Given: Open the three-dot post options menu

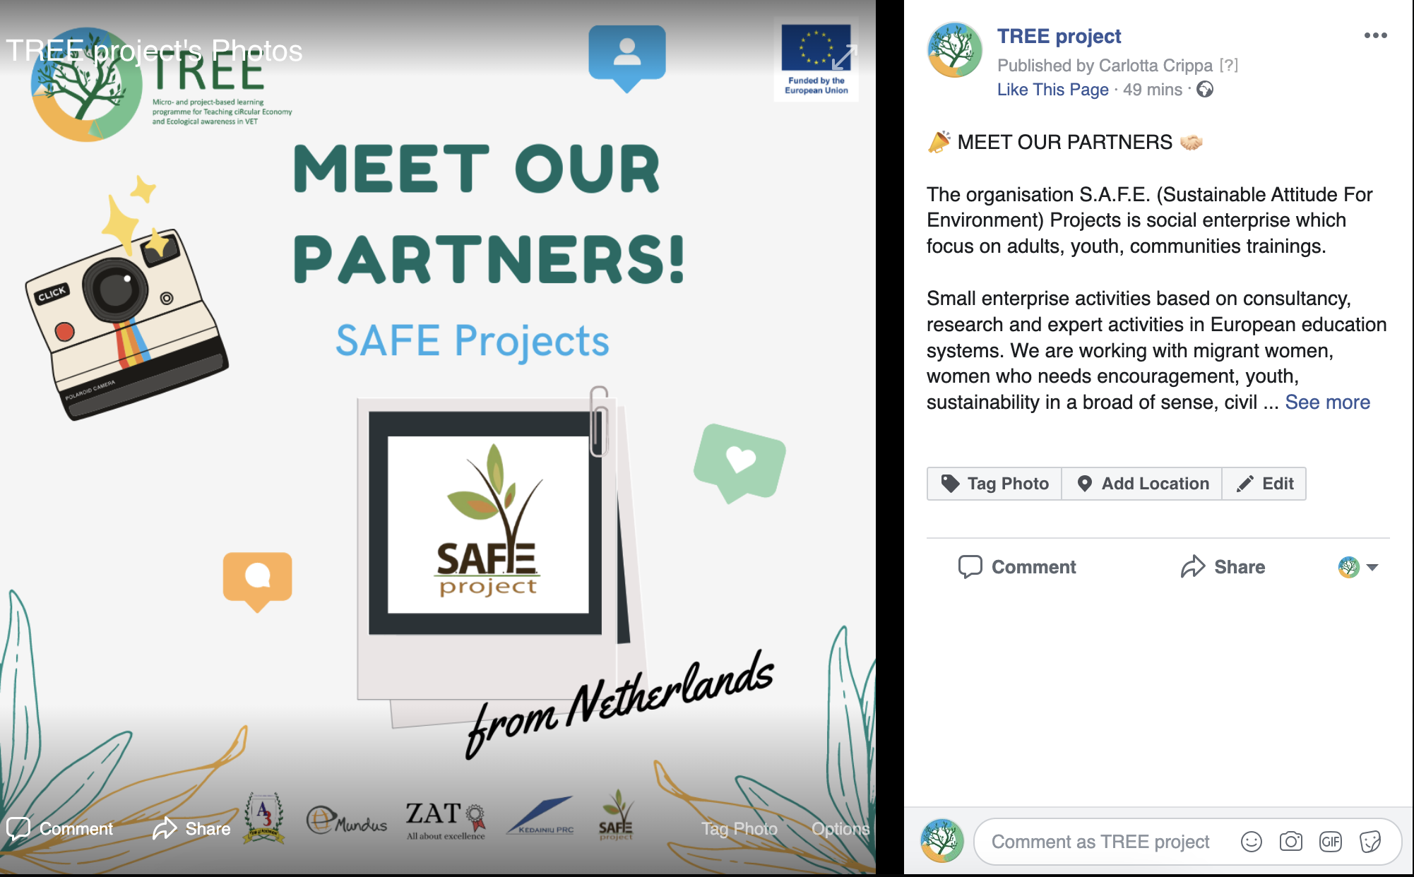Looking at the screenshot, I should tap(1375, 35).
